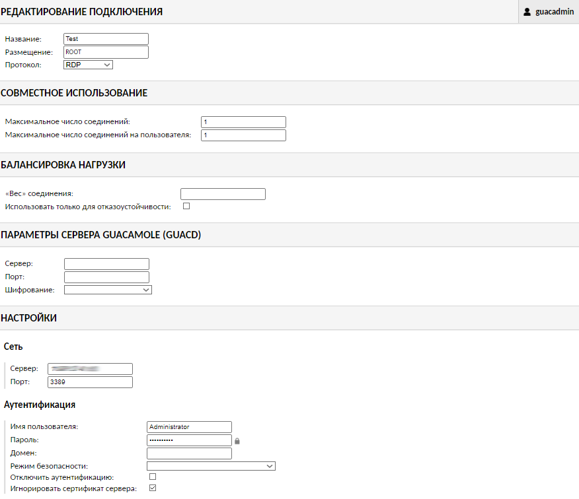Screen dimensions: 579x499
Task: Select the Размещение field showing ROOT
Action: 106,52
